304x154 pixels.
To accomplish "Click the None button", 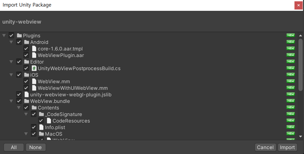I will [35, 147].
